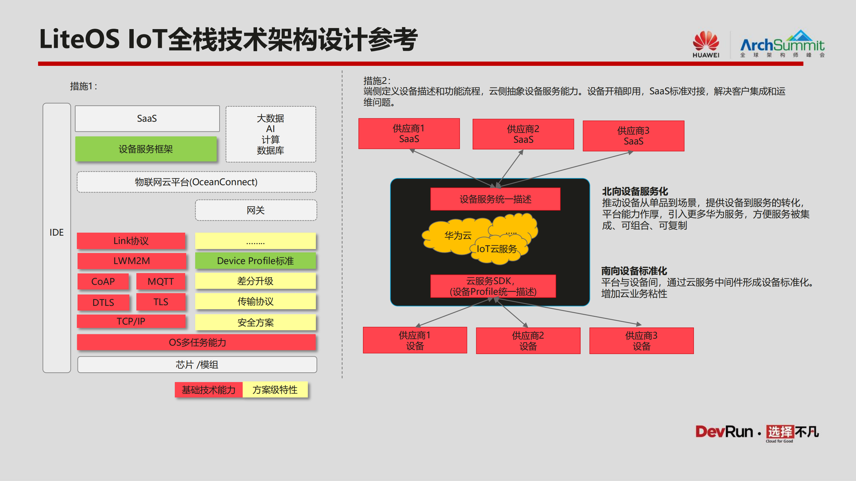Expand the 大数据 AI 计算 数据库 box
The height and width of the screenshot is (481, 856).
[x=271, y=135]
